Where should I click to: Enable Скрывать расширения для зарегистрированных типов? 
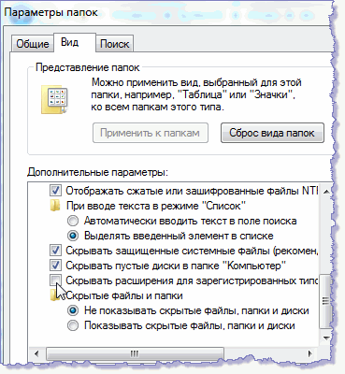55,280
